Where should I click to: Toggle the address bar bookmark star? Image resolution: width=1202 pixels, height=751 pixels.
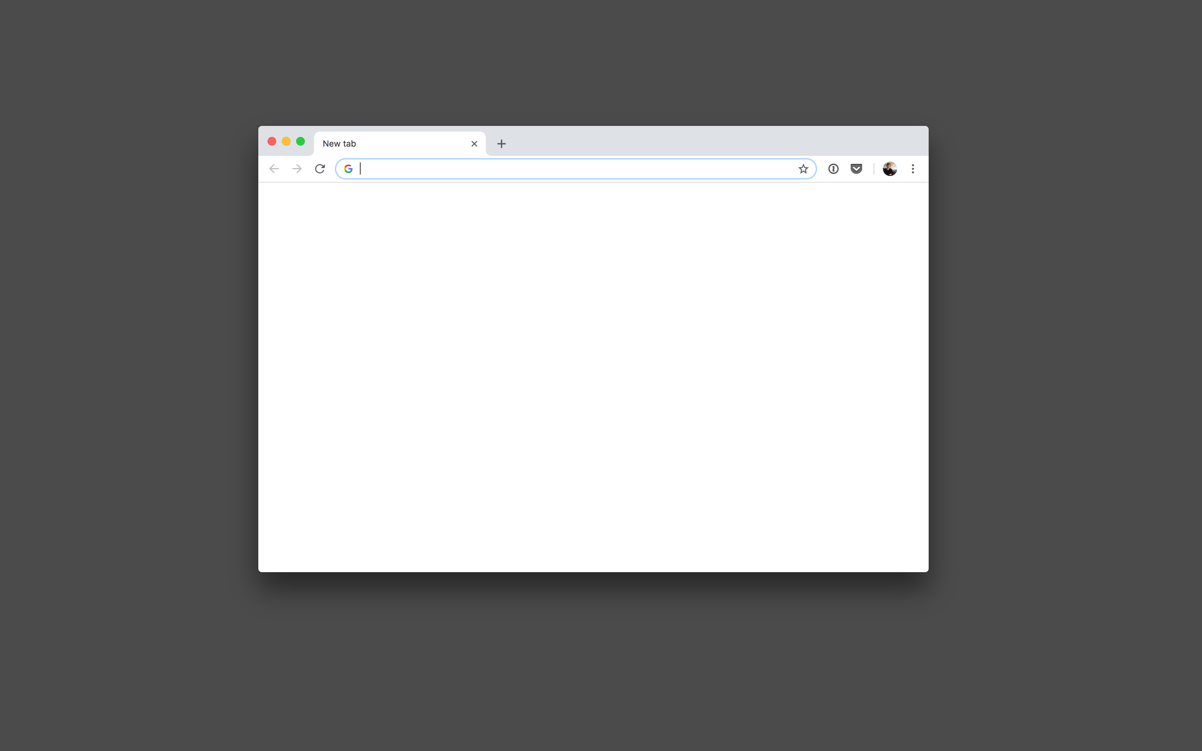[803, 169]
